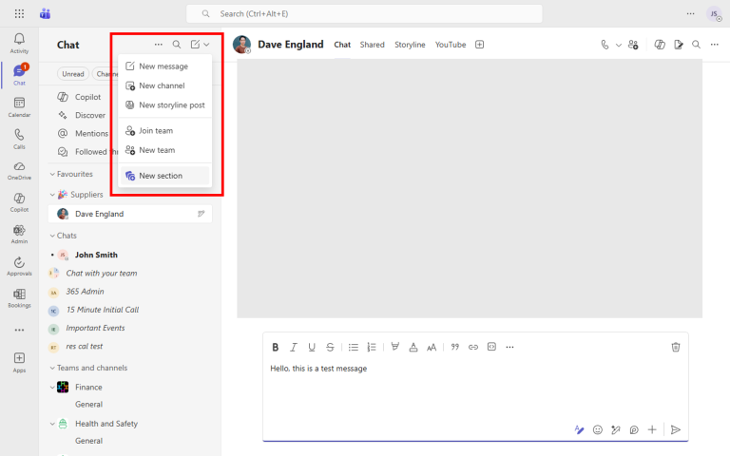This screenshot has height=456, width=730.
Task: Discard the draft with the trash icon
Action: pyautogui.click(x=676, y=347)
